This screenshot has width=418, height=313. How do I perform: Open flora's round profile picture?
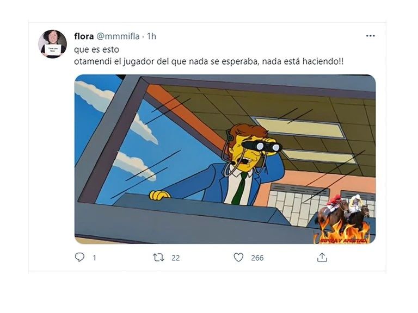52,44
